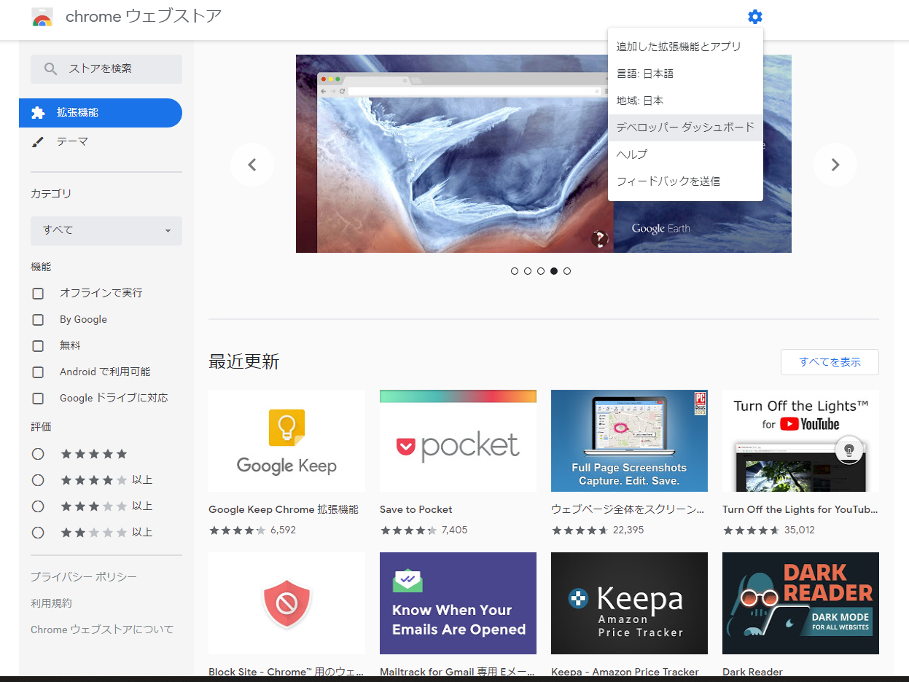The image size is (909, 682).
Task: Click the brush icon beside テーマ
Action: (x=38, y=142)
